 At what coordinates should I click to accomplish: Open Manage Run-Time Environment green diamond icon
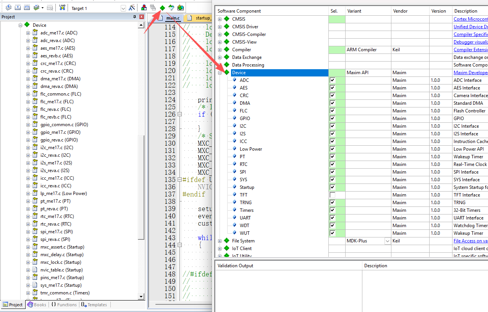pyautogui.click(x=162, y=8)
